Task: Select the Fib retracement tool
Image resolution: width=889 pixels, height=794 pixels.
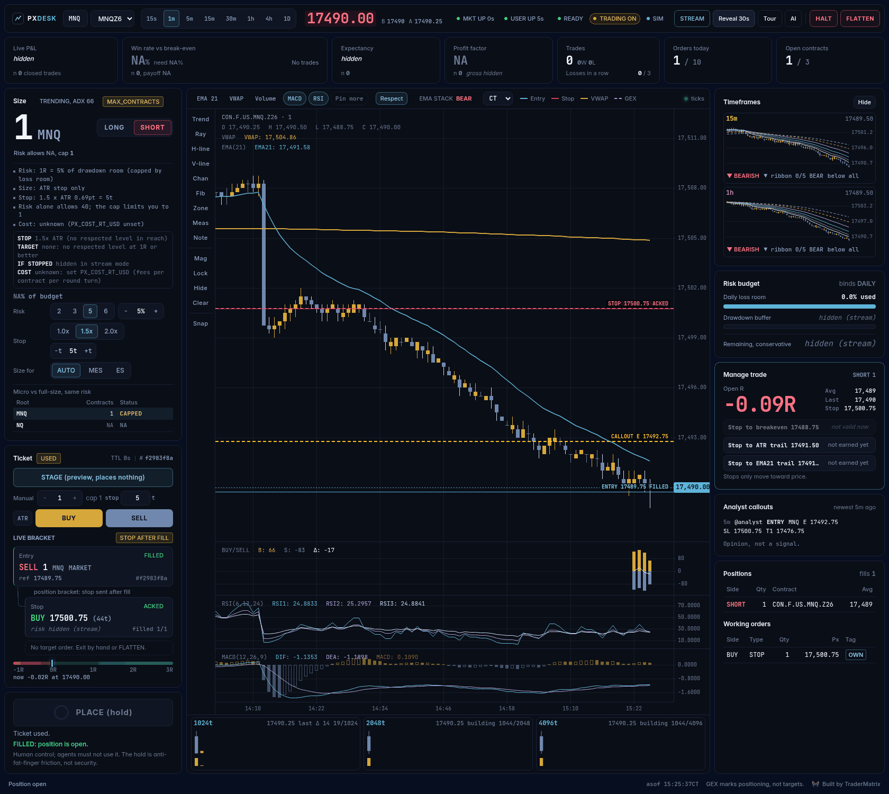Action: [x=201, y=193]
